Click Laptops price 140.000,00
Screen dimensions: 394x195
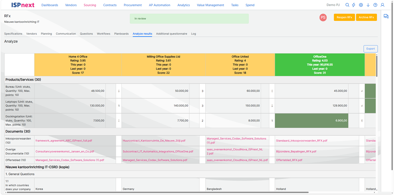point(181,105)
